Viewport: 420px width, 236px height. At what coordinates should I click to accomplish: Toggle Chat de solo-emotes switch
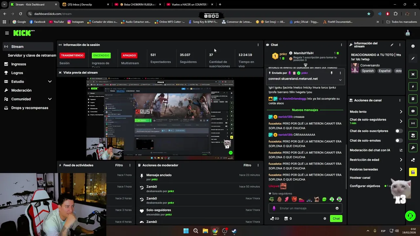point(399,141)
